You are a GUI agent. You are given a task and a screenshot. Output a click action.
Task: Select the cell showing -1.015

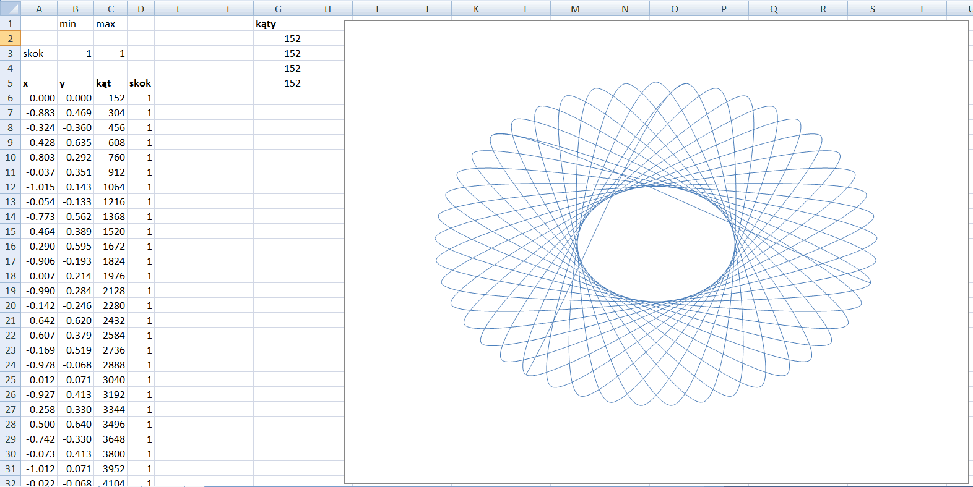click(x=39, y=187)
